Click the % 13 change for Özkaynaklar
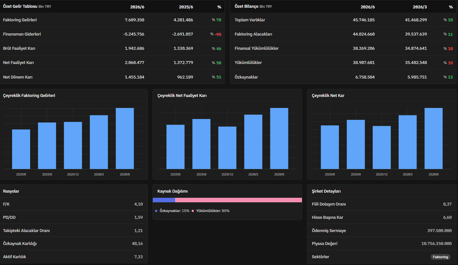Screen dimensions: 458x265 tap(448, 77)
